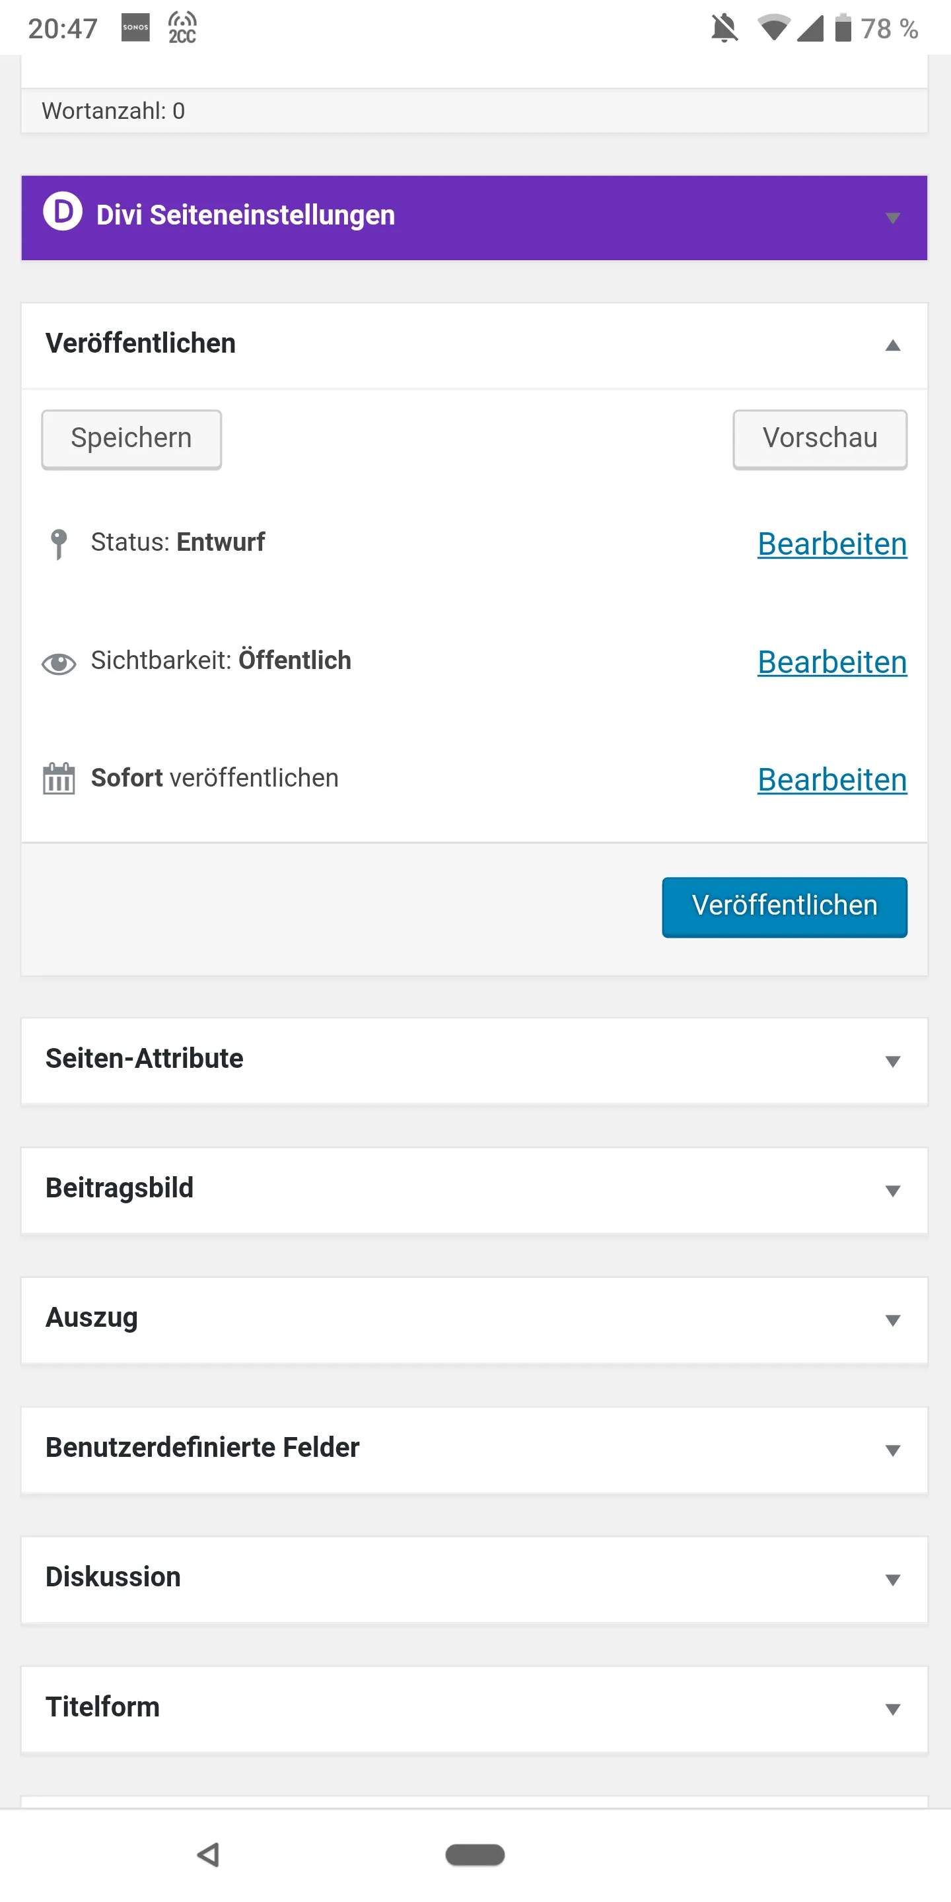Expand Benutzerdefinierte Felder panel

pos(474,1450)
